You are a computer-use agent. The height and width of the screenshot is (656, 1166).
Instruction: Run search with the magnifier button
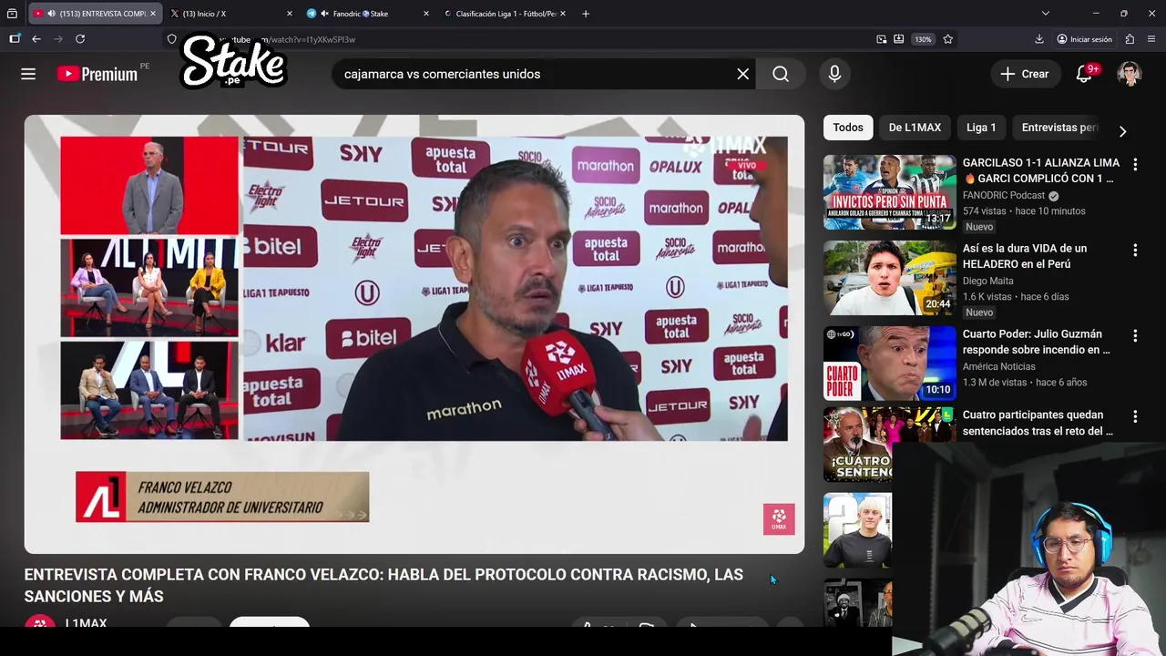coord(781,74)
